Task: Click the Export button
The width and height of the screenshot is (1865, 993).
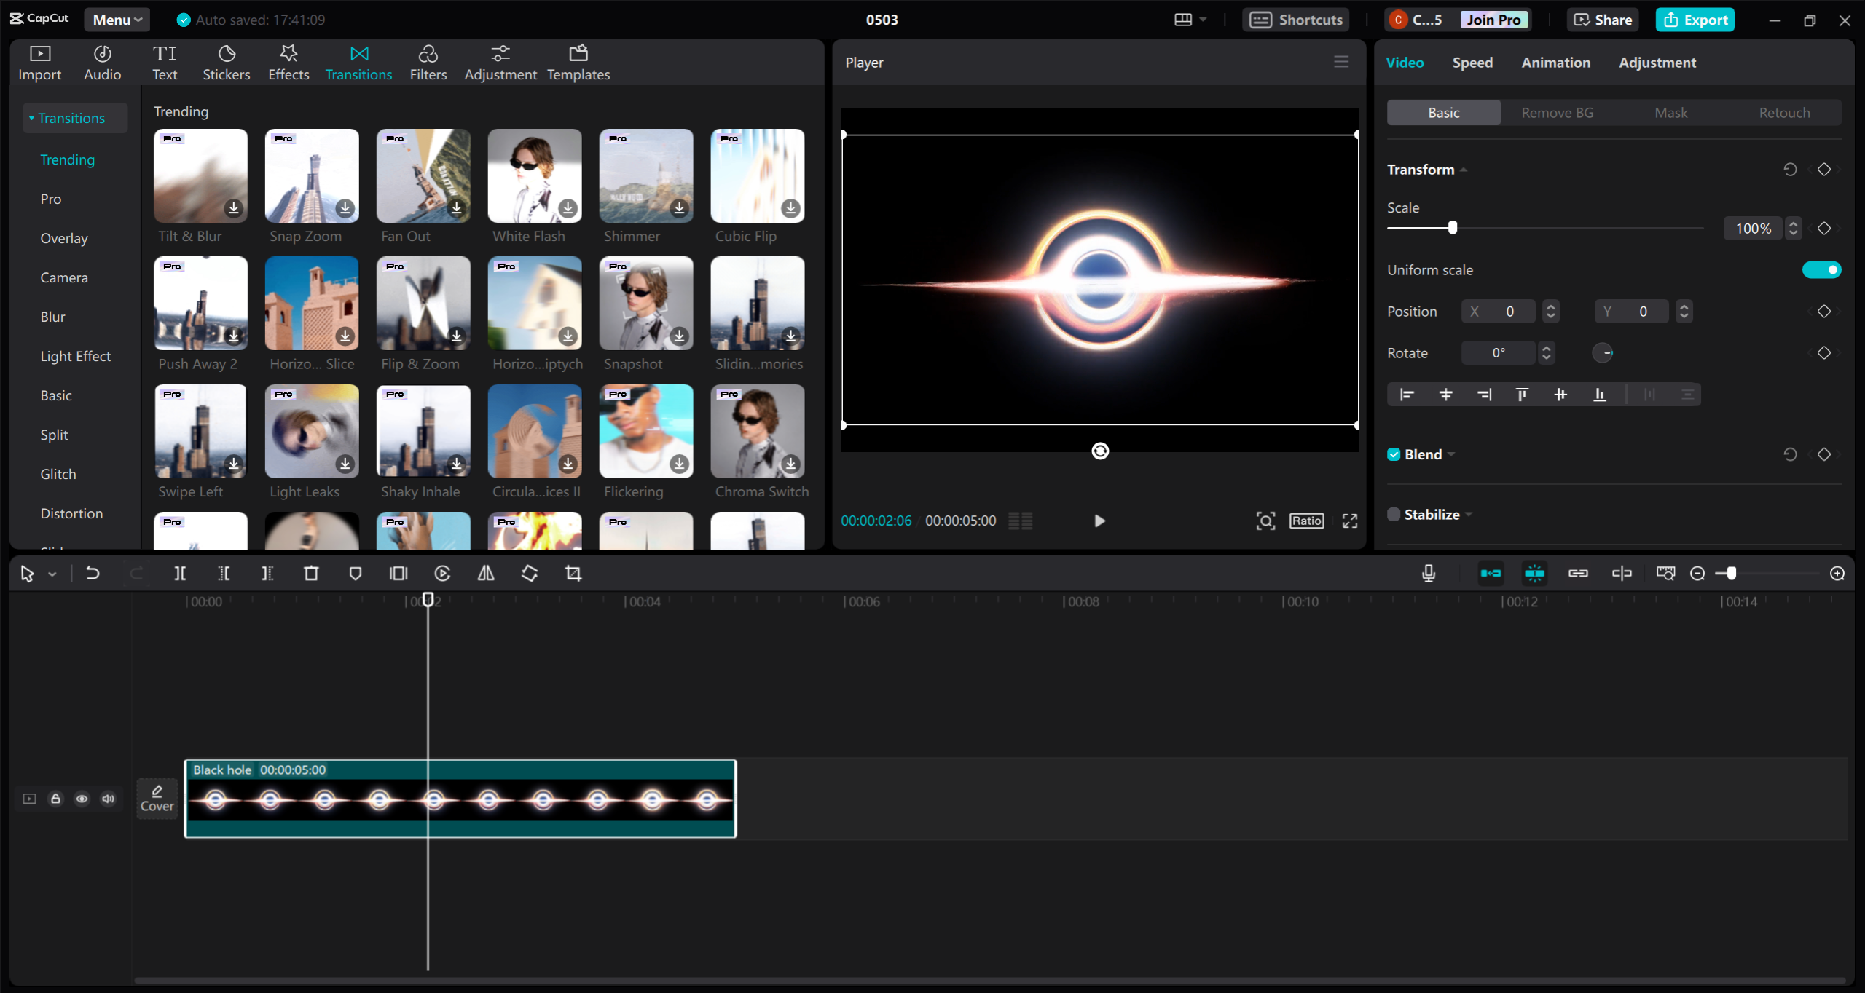Action: [1695, 20]
